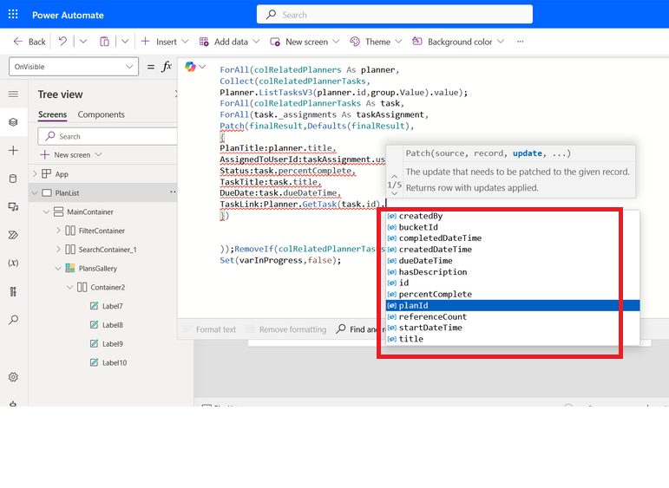This screenshot has width=669, height=488.
Task: Collapse the PlansGallery node
Action: [58, 269]
